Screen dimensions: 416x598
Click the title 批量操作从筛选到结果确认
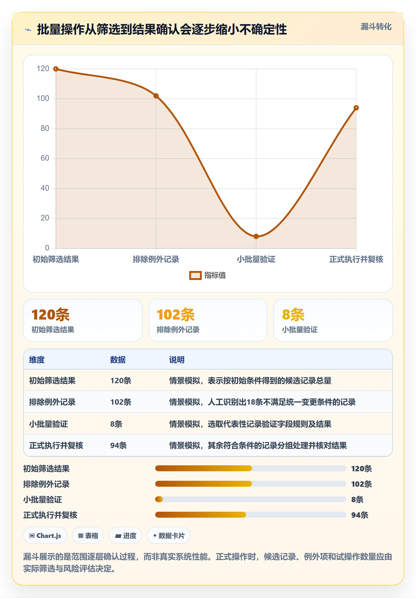pyautogui.click(x=162, y=29)
